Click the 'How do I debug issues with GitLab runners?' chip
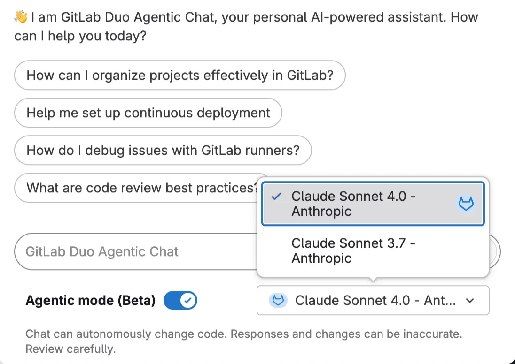515x364 pixels. [163, 150]
